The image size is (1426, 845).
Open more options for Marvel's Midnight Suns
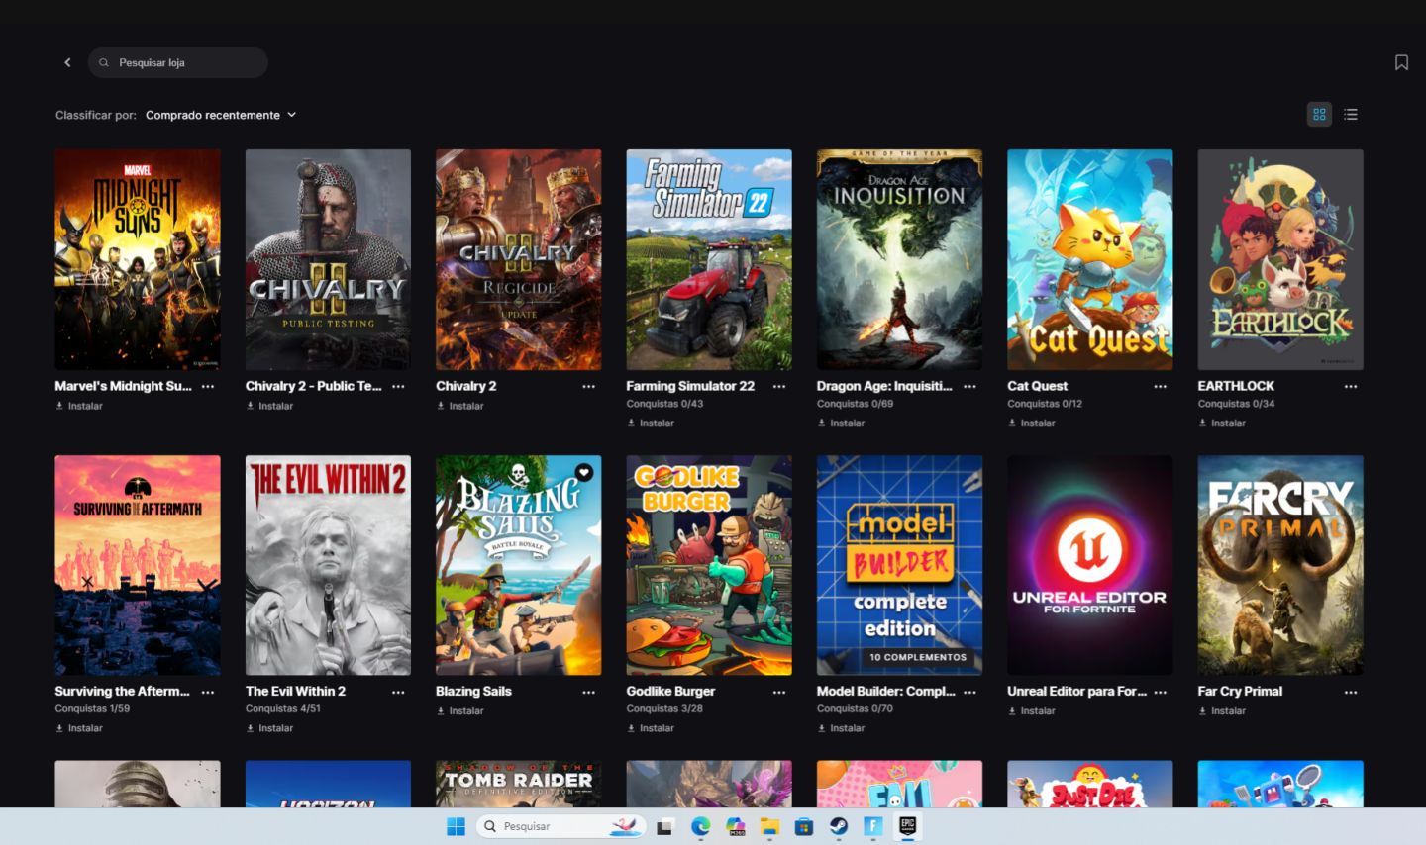(x=208, y=387)
